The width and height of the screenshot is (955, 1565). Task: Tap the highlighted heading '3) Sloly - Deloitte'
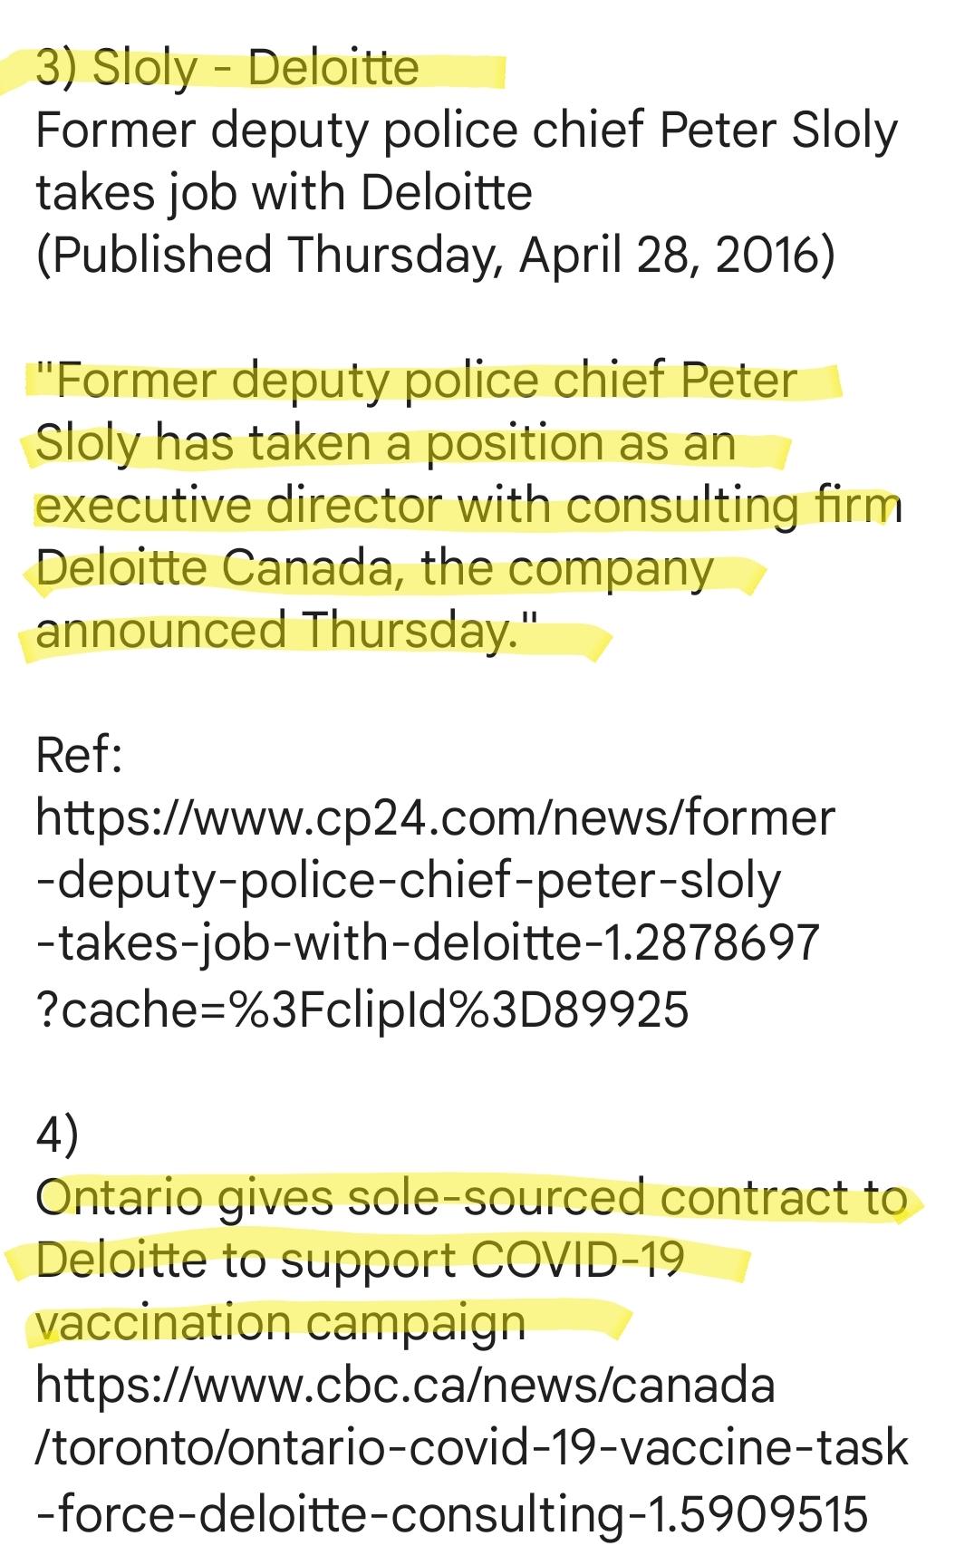(227, 68)
